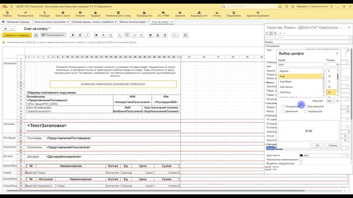
Task: Enable the Подчеркнутый checkbox
Action: tap(306, 106)
